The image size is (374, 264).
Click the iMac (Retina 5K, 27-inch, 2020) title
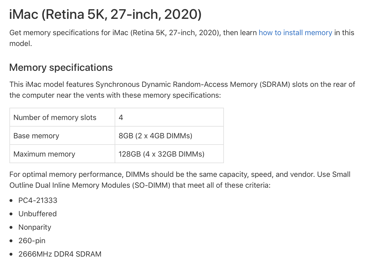105,14
